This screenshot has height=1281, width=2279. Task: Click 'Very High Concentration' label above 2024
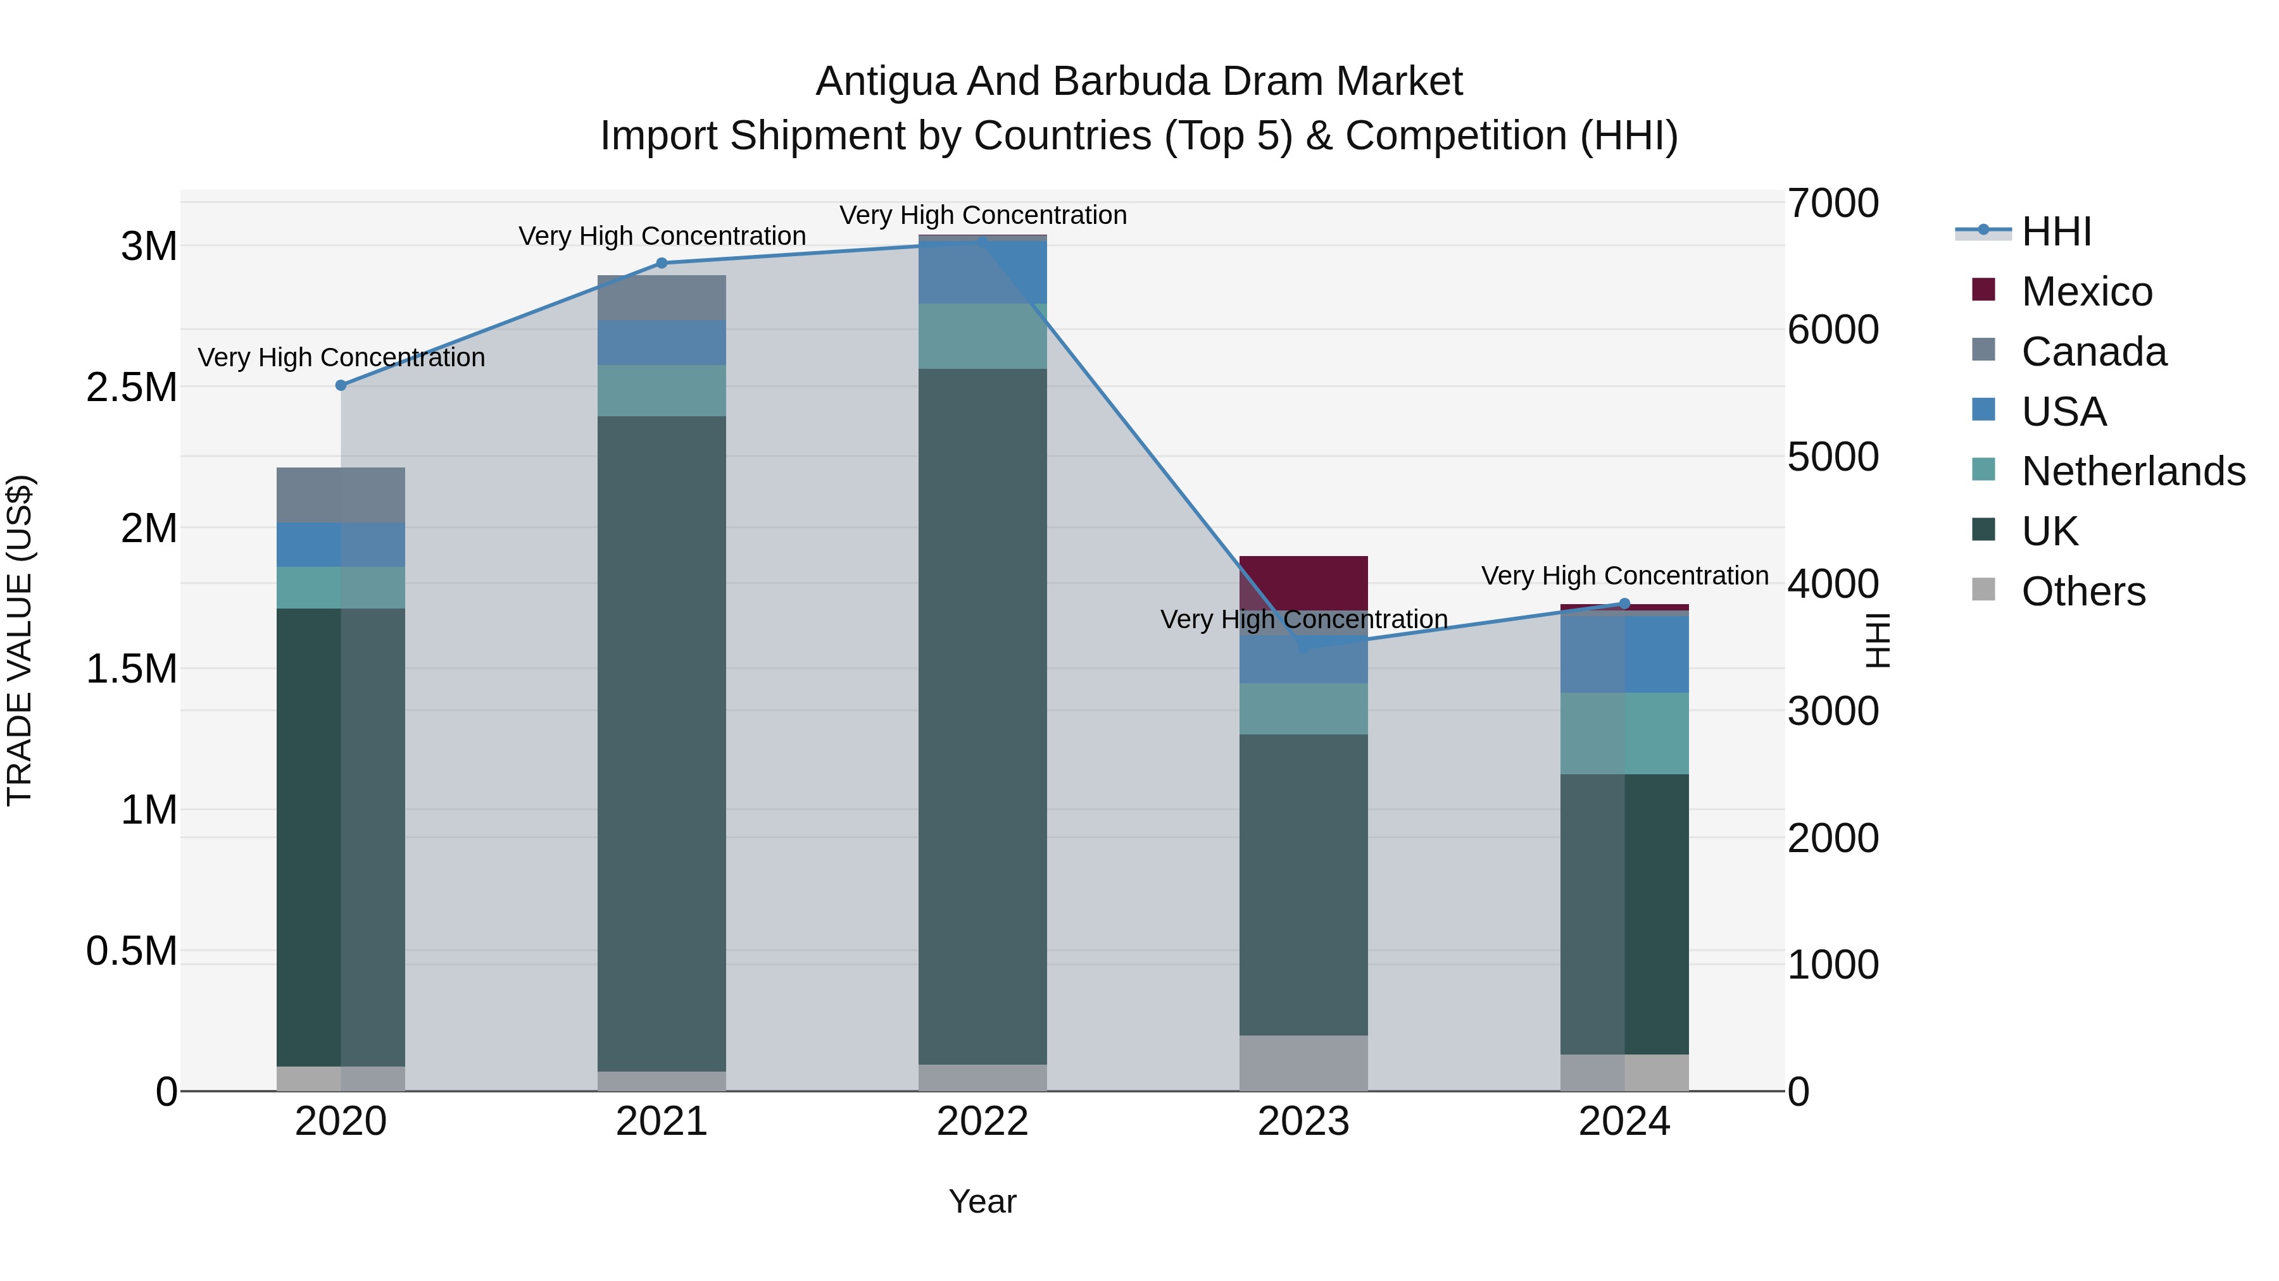tap(1624, 576)
